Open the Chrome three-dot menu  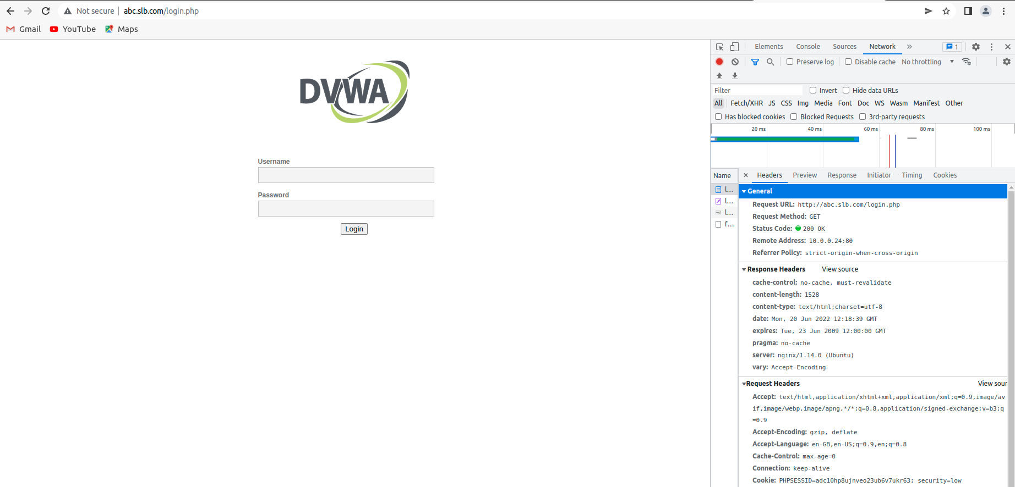(x=1003, y=11)
